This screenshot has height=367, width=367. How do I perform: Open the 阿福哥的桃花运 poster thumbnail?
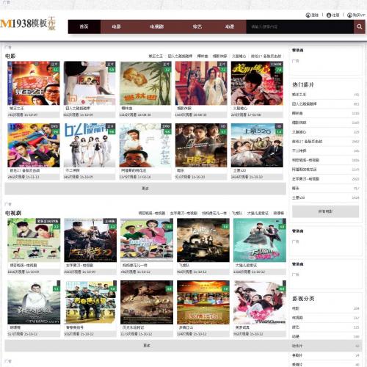point(145,145)
